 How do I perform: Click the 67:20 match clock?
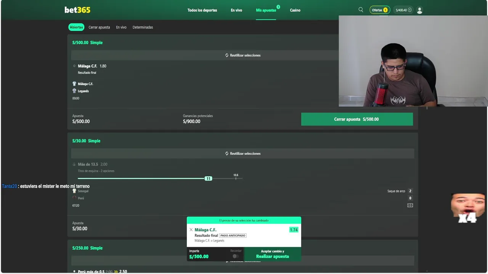(x=76, y=205)
